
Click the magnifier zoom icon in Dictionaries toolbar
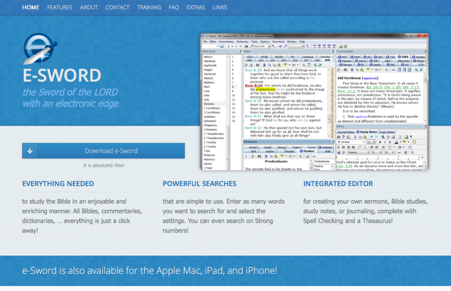(x=301, y=156)
